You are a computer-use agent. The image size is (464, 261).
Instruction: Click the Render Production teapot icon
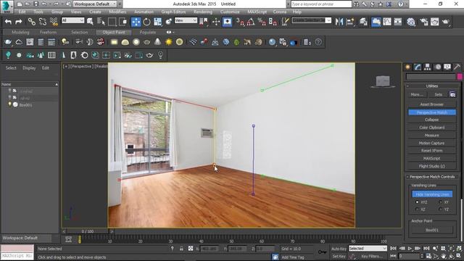pyautogui.click(x=446, y=22)
